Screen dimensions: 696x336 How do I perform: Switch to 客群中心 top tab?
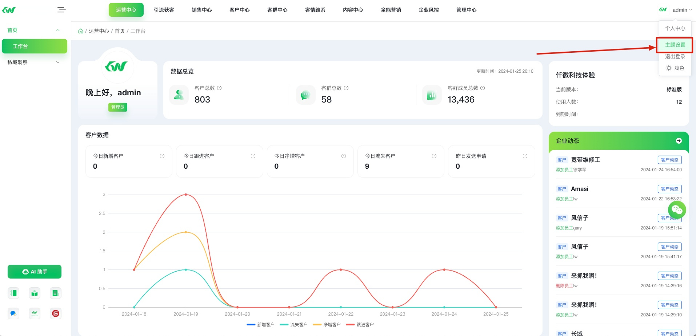click(277, 10)
